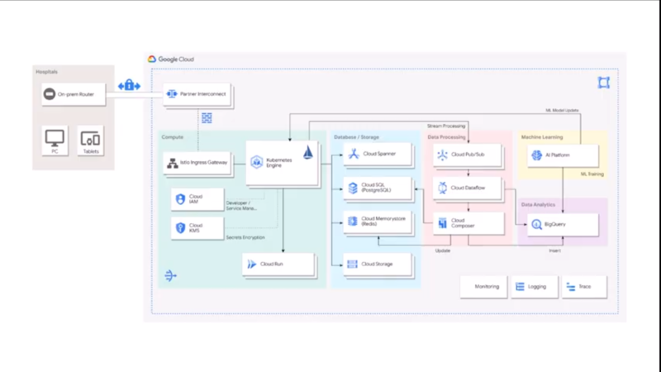Image resolution: width=661 pixels, height=372 pixels.
Task: Click the Google Cloud logo icon
Action: 152,59
